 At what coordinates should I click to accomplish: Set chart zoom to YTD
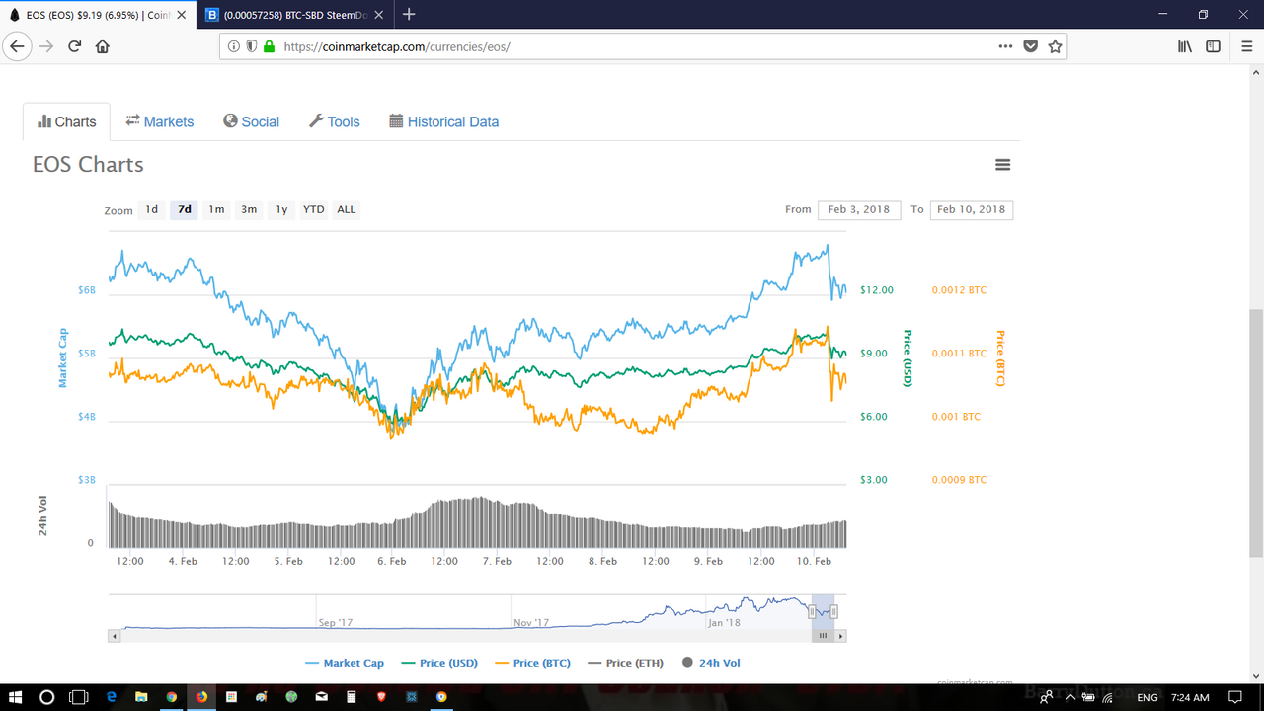(314, 209)
